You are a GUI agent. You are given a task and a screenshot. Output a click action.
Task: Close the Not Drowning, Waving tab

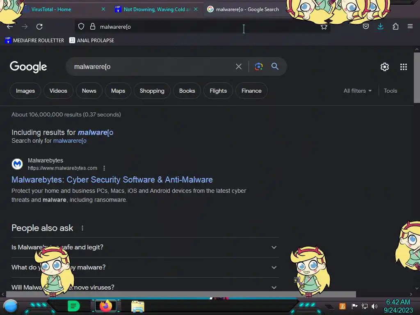(196, 9)
